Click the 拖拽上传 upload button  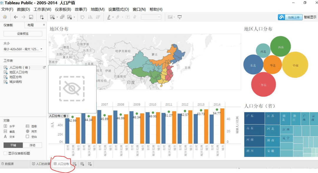click(290, 17)
